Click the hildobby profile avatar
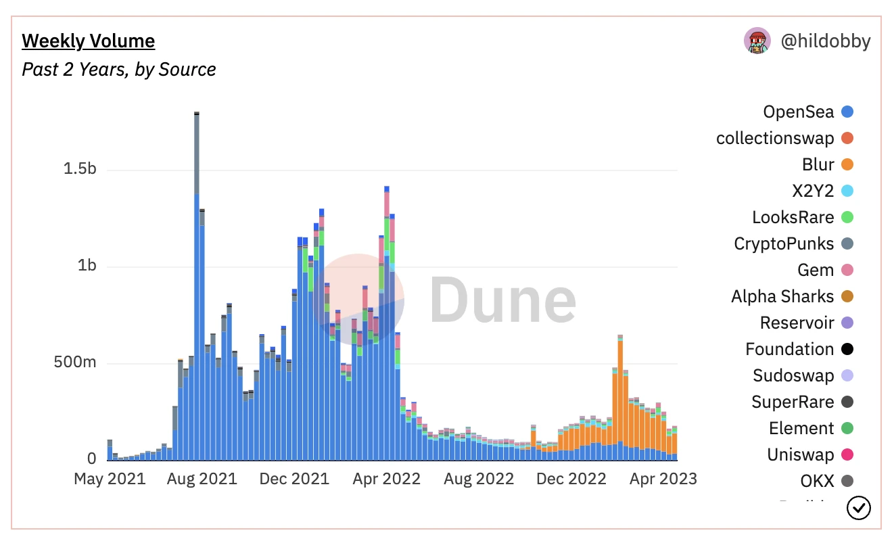The height and width of the screenshot is (537, 894). click(757, 42)
